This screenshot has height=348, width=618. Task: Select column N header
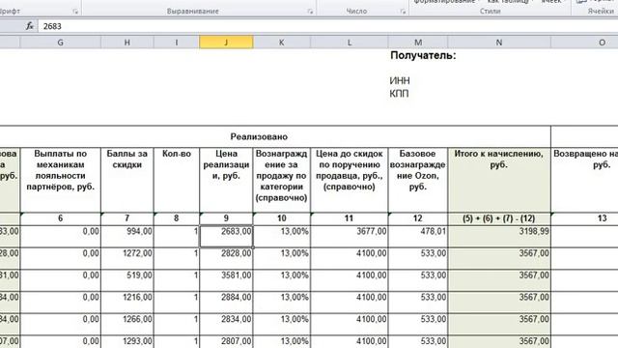[499, 43]
